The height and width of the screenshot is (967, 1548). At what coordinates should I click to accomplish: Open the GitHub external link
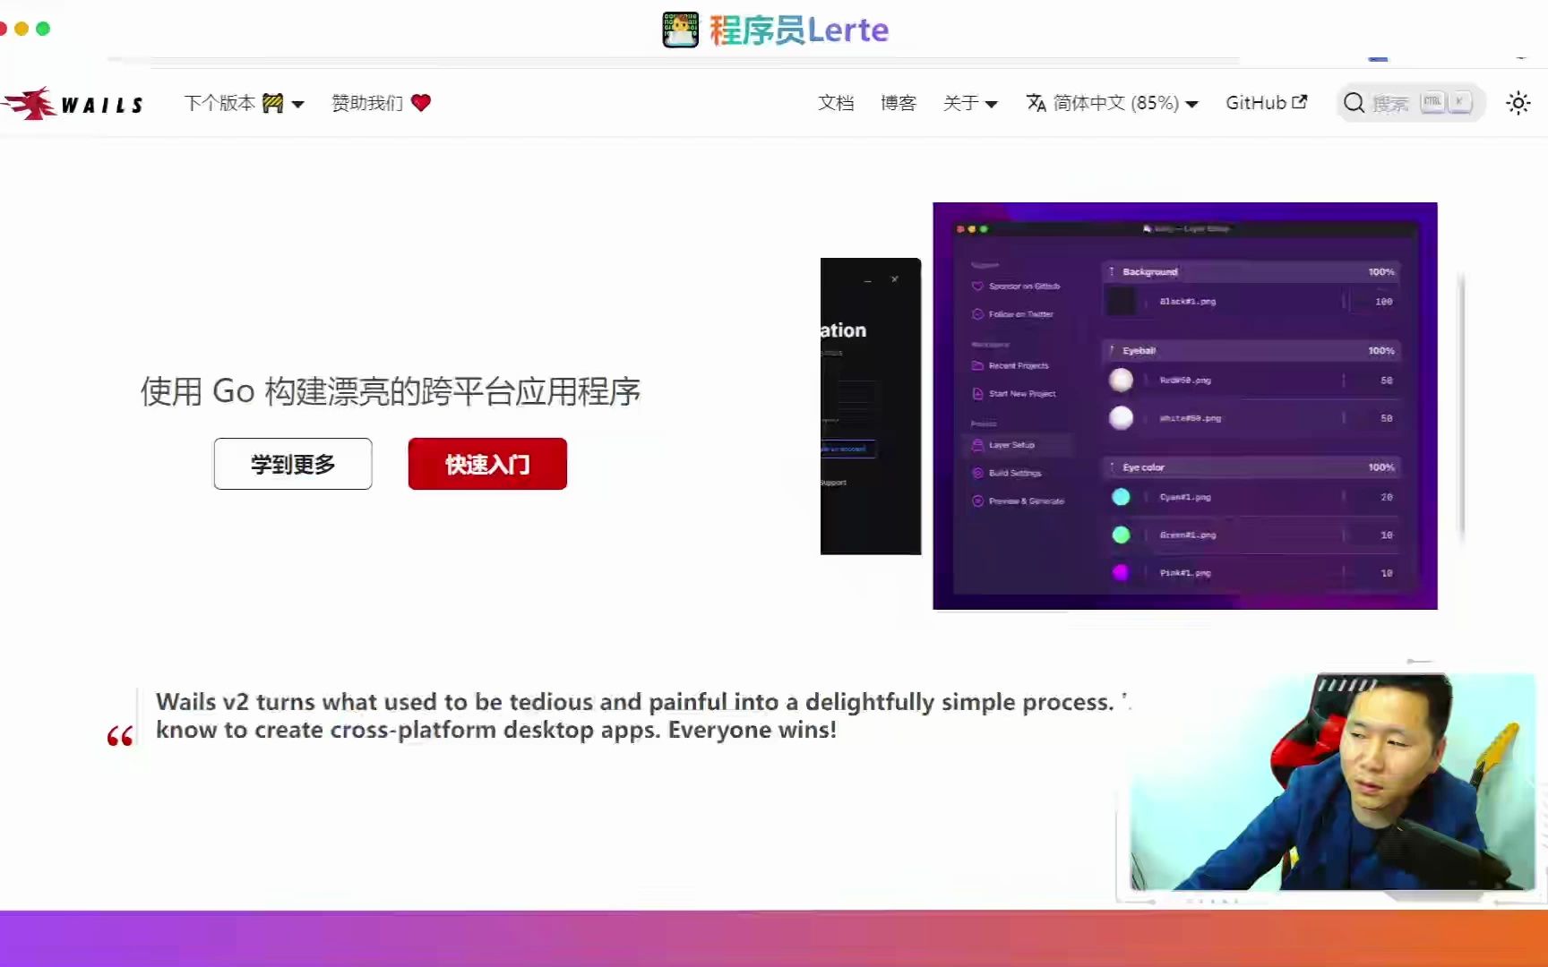[1267, 103]
